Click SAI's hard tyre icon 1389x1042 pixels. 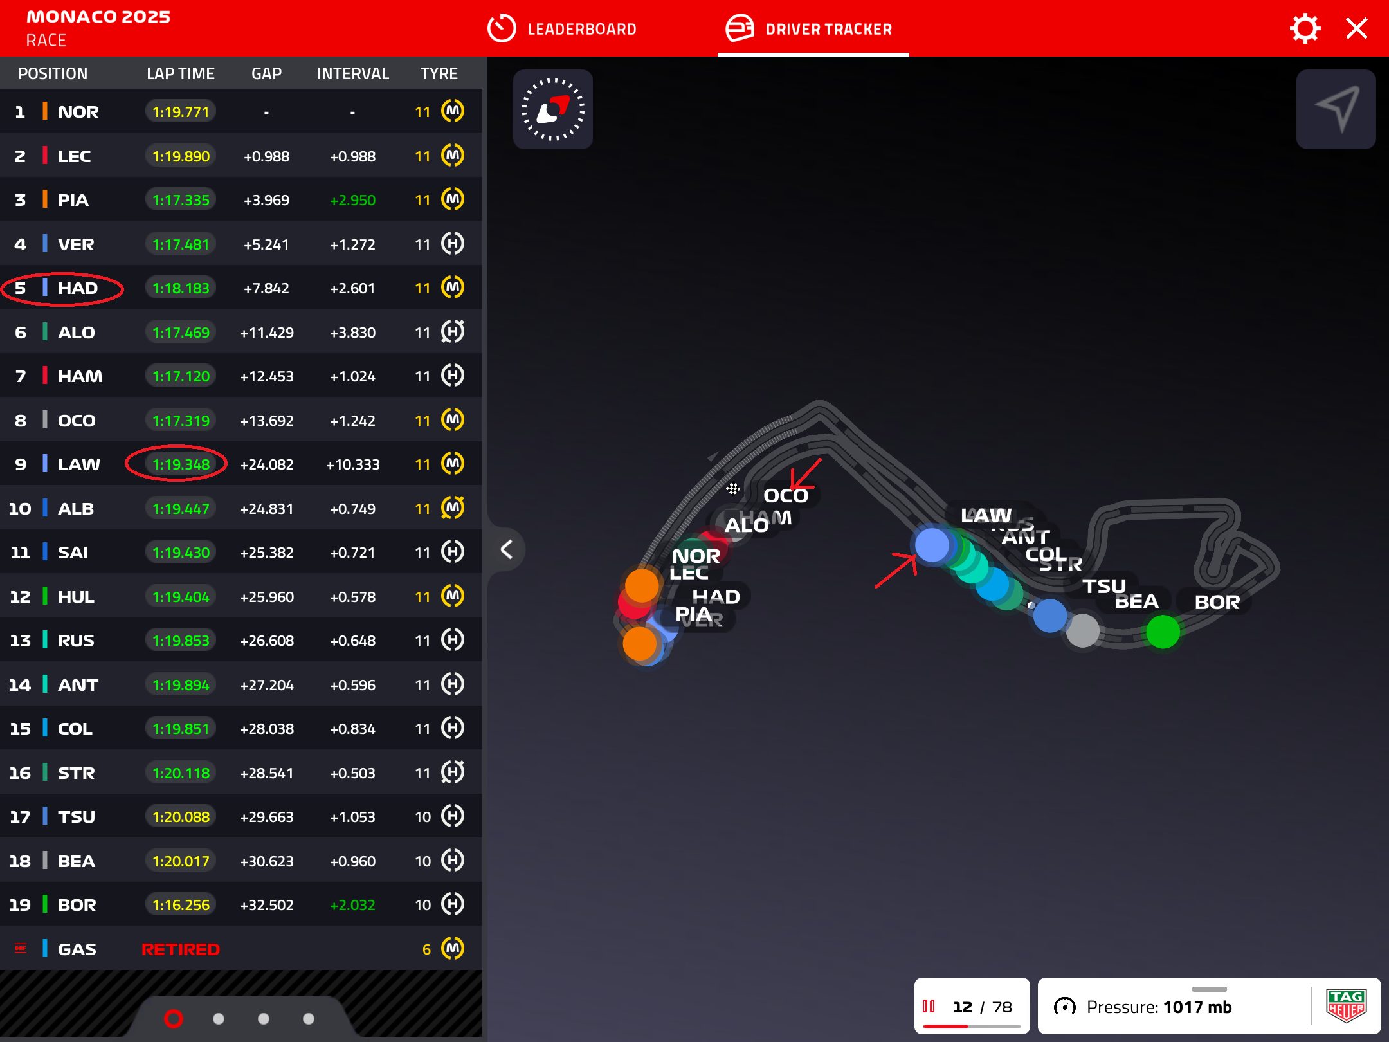click(453, 551)
